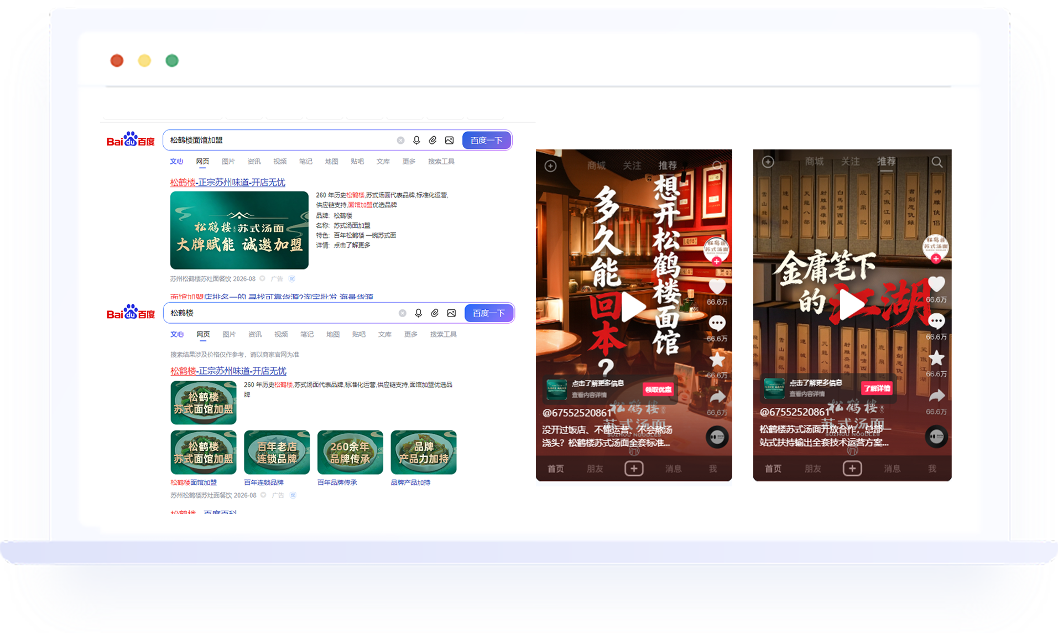Share the left video with arrow icon
This screenshot has width=1058, height=633.
[x=717, y=397]
